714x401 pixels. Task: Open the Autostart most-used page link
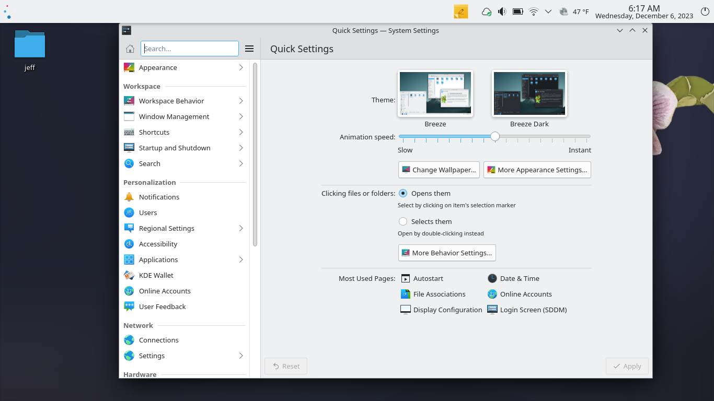pyautogui.click(x=422, y=278)
